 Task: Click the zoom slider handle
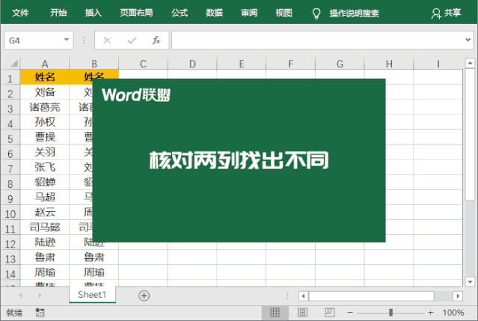390,312
